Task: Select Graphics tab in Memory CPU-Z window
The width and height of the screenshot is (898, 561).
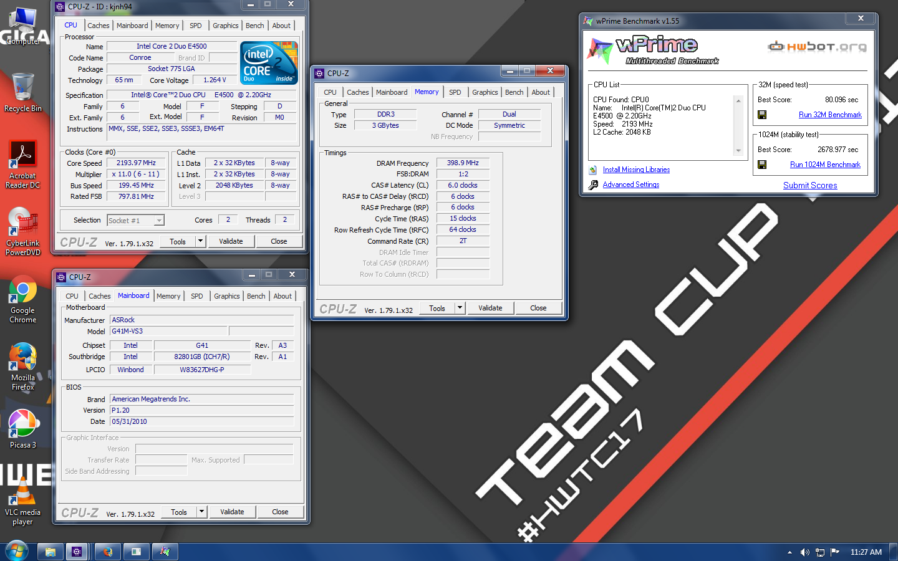Action: click(485, 92)
